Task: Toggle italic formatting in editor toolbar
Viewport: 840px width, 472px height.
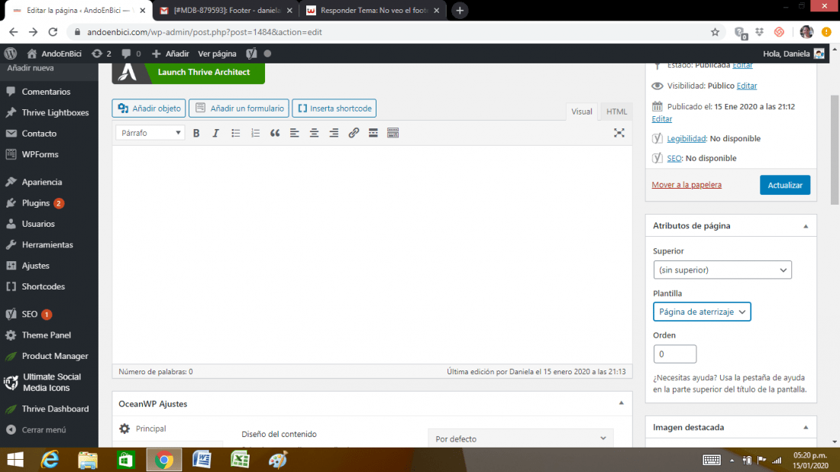Action: click(215, 133)
